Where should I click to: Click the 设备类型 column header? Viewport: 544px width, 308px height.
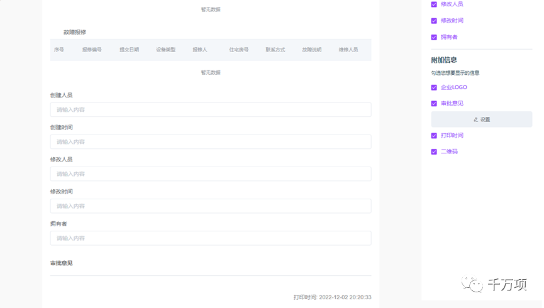(x=166, y=50)
